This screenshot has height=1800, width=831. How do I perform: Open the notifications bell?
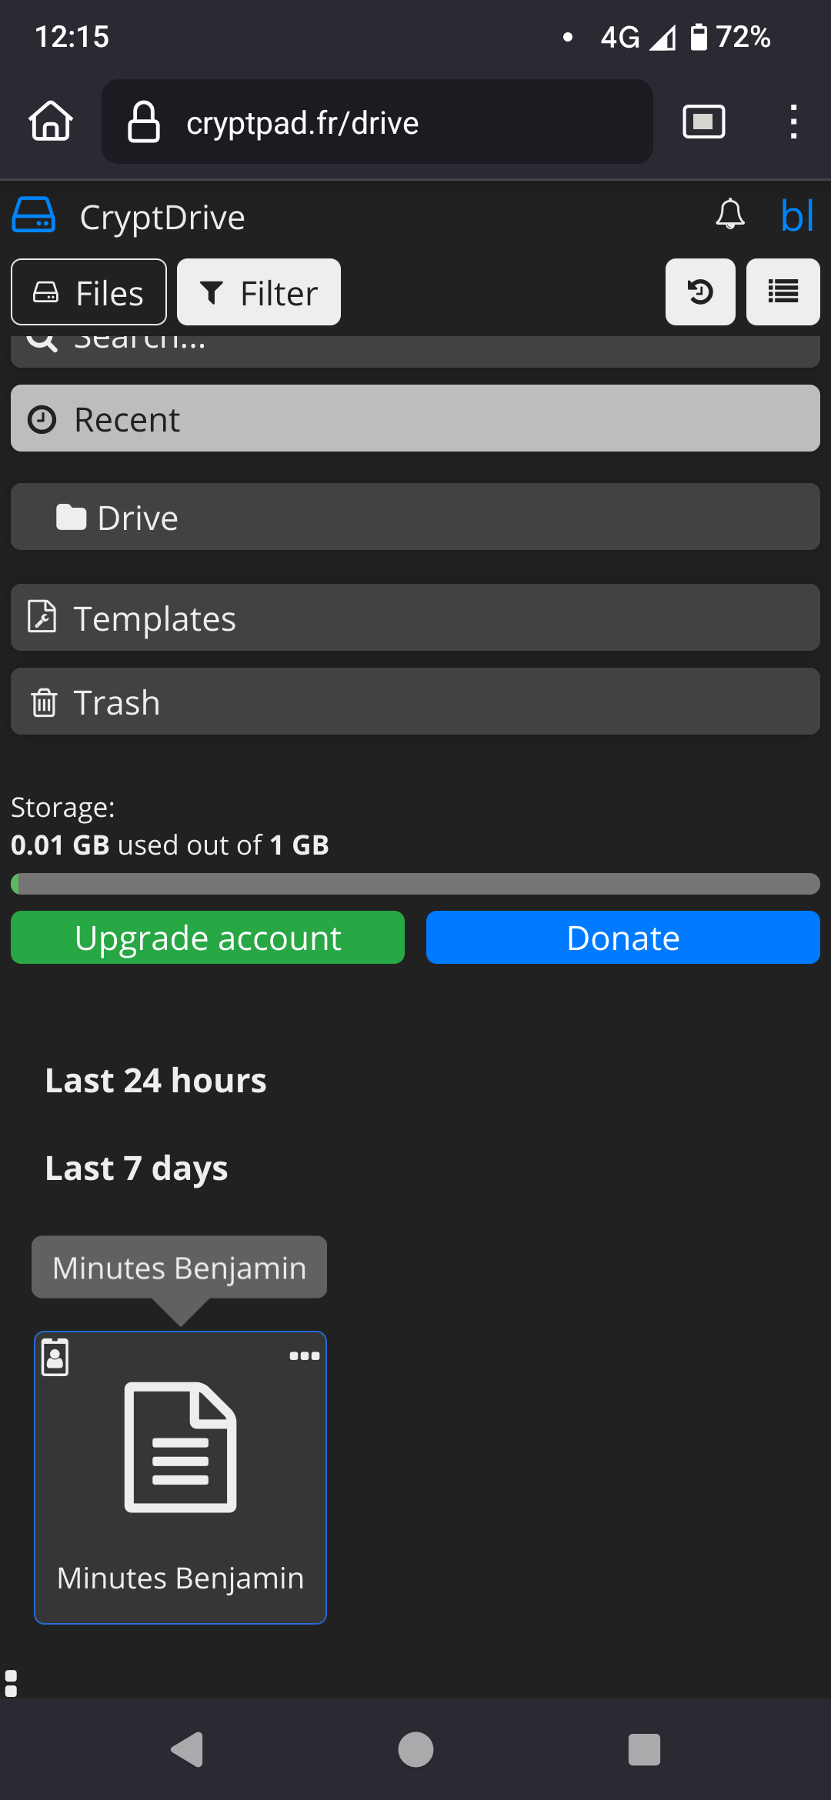(x=729, y=215)
